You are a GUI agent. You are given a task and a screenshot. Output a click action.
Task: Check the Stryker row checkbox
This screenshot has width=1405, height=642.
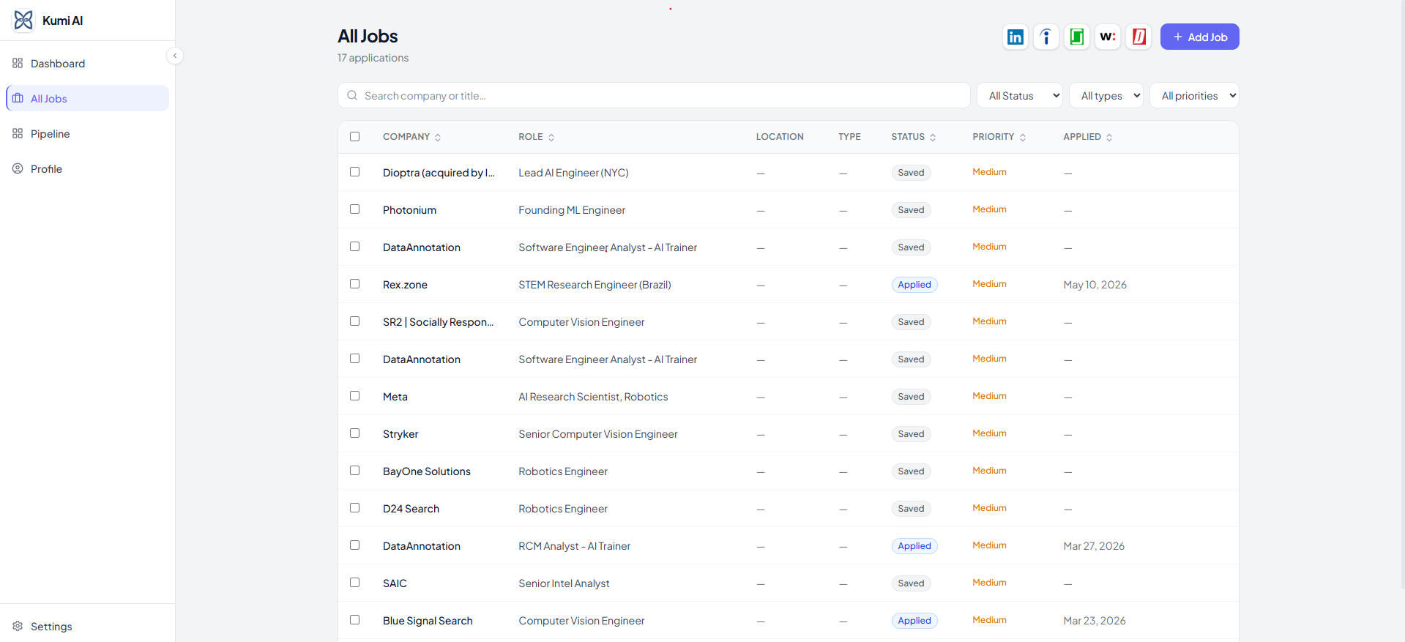point(355,433)
